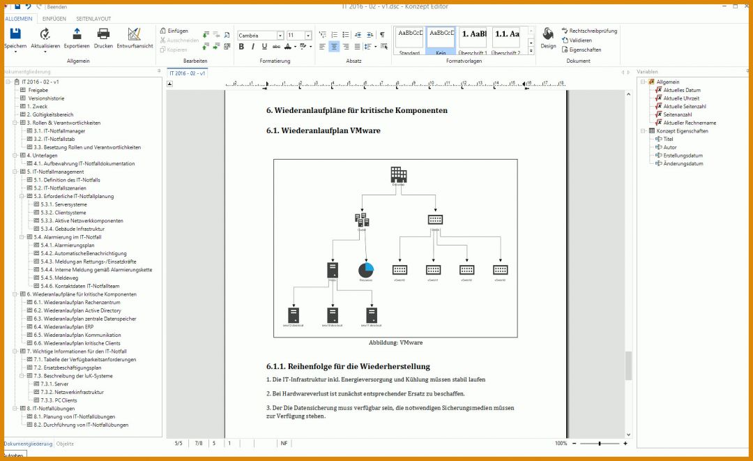Expand the Formatvorlagen styles gallery
This screenshot has height=461, width=753.
531,51
